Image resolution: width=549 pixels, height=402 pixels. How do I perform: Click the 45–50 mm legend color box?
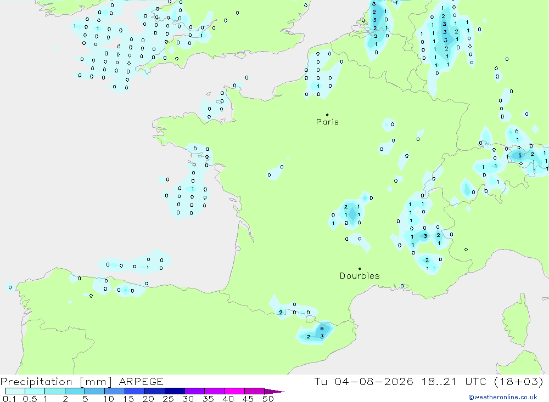pyautogui.click(x=255, y=391)
